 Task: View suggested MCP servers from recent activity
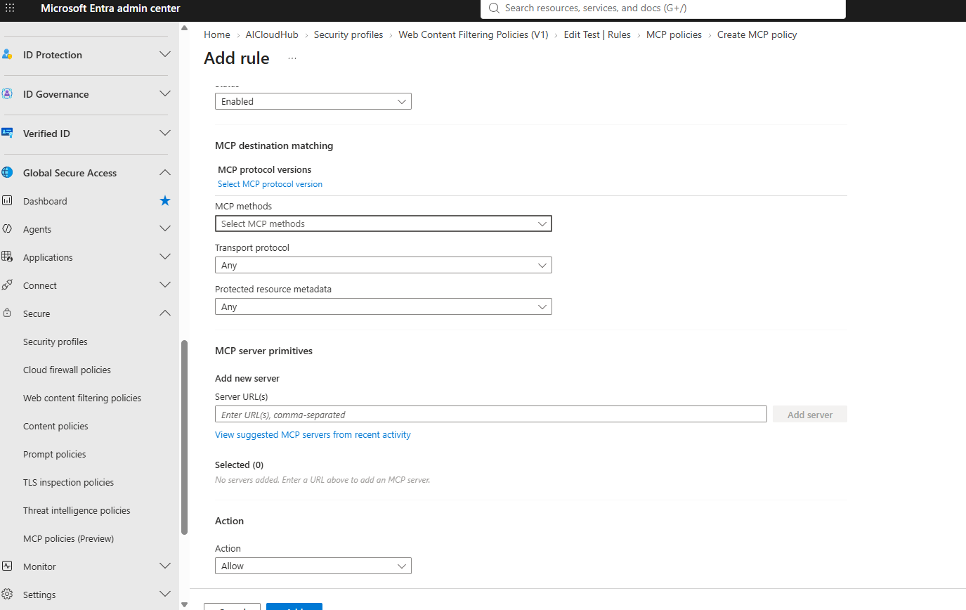[313, 434]
